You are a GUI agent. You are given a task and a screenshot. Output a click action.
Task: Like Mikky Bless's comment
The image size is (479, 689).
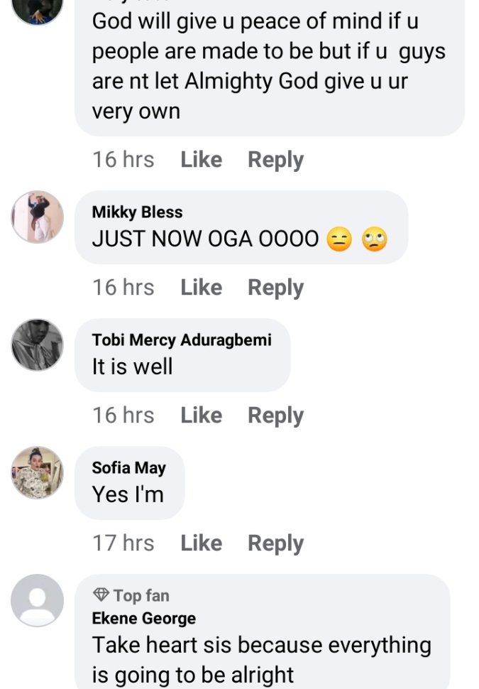[201, 288]
